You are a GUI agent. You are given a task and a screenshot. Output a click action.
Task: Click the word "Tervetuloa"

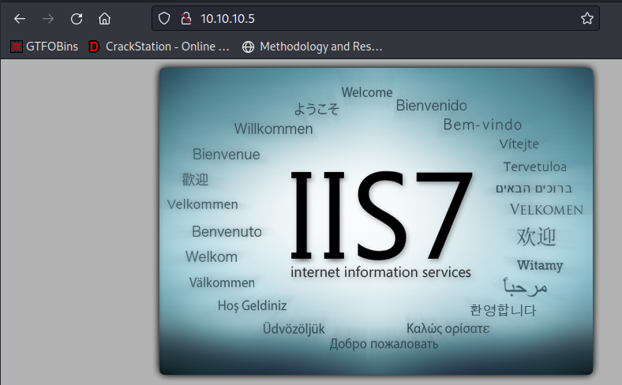point(534,167)
